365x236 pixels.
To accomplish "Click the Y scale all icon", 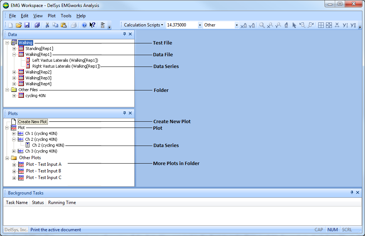I will click(353, 25).
